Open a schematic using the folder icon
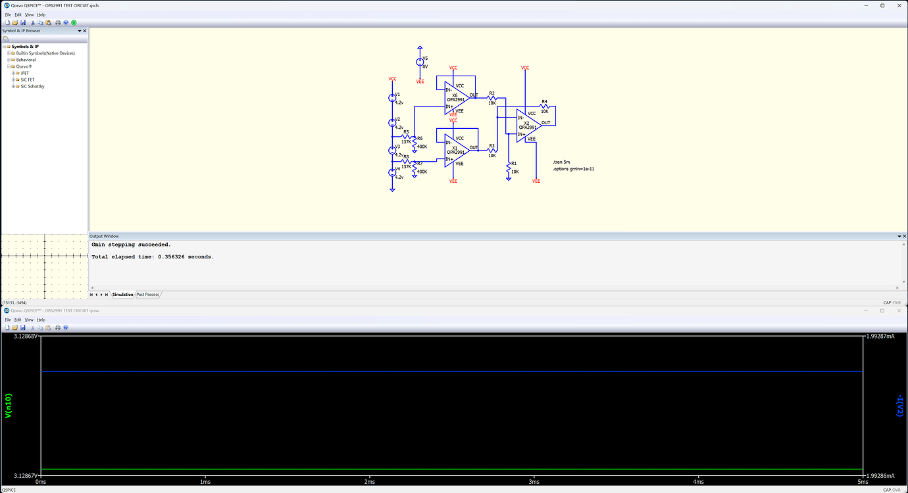The width and height of the screenshot is (908, 493). (x=15, y=22)
